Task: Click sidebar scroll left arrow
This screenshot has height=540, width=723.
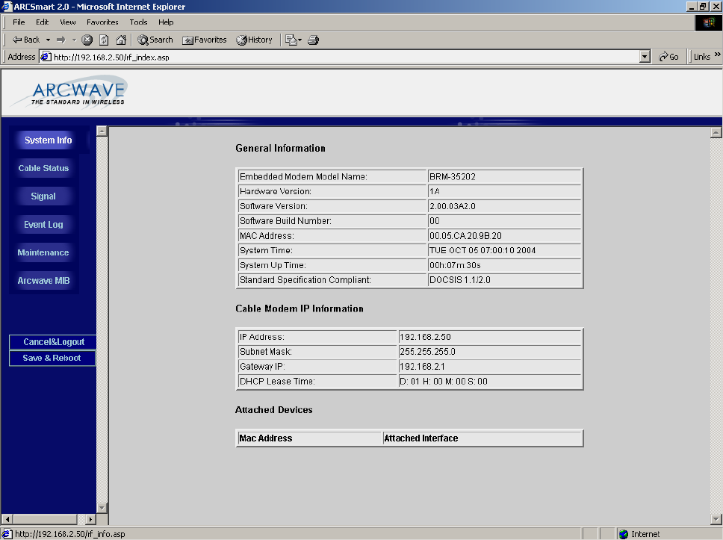Action: coord(7,519)
